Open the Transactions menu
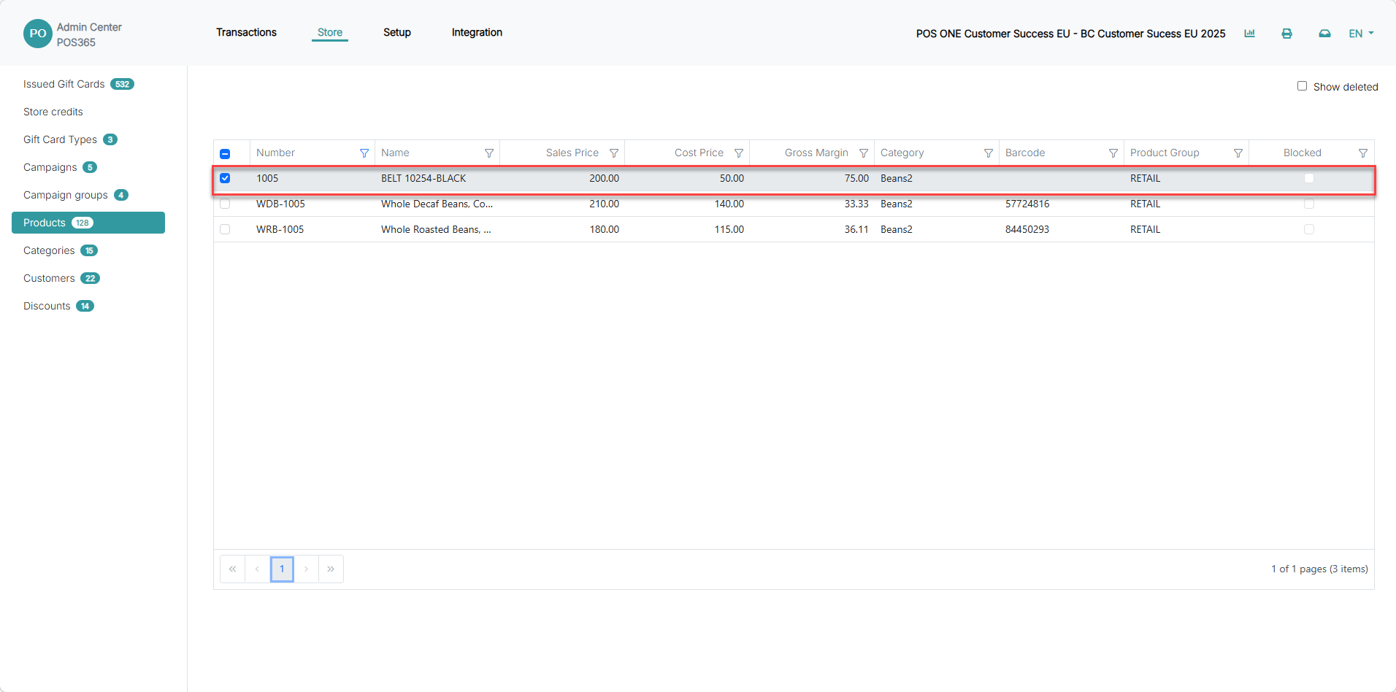Image resolution: width=1396 pixels, height=692 pixels. pyautogui.click(x=246, y=32)
